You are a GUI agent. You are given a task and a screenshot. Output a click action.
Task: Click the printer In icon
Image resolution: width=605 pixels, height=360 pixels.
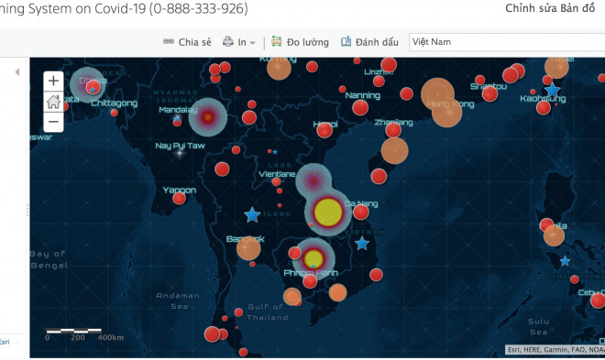pyautogui.click(x=228, y=41)
